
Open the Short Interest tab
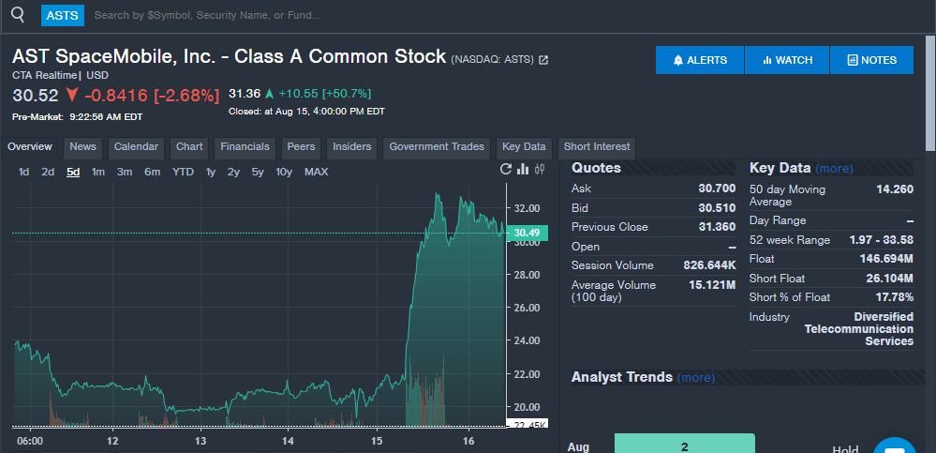pyautogui.click(x=597, y=147)
